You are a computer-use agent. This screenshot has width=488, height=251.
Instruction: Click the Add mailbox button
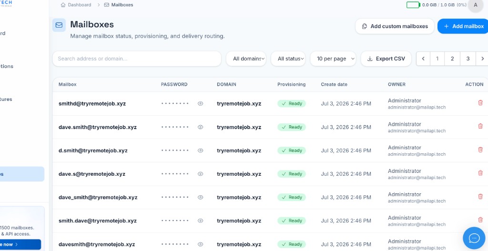(463, 27)
